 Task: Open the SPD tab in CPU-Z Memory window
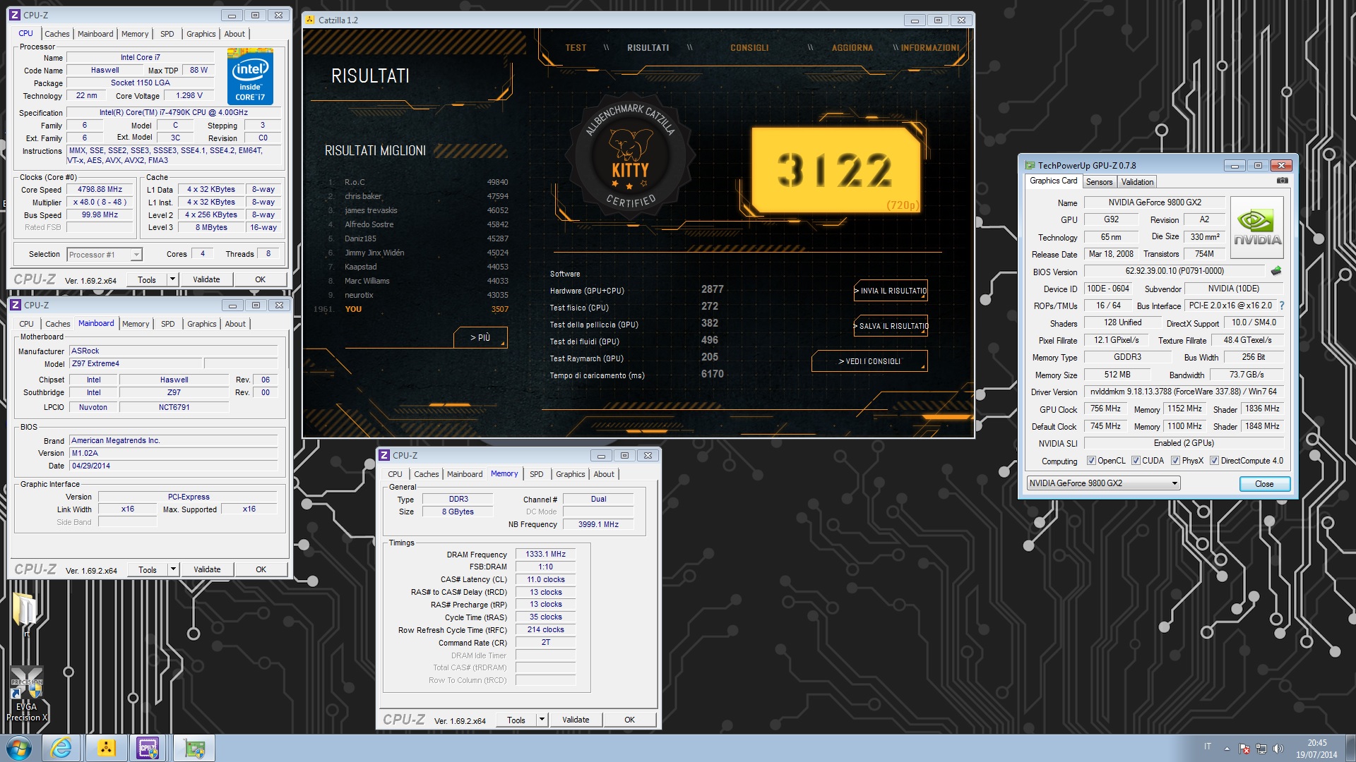pos(537,474)
